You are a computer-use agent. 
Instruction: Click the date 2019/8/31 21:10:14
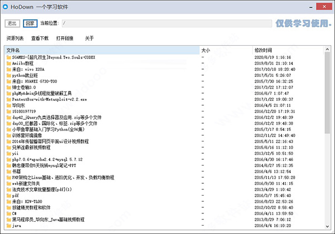pos(274,64)
